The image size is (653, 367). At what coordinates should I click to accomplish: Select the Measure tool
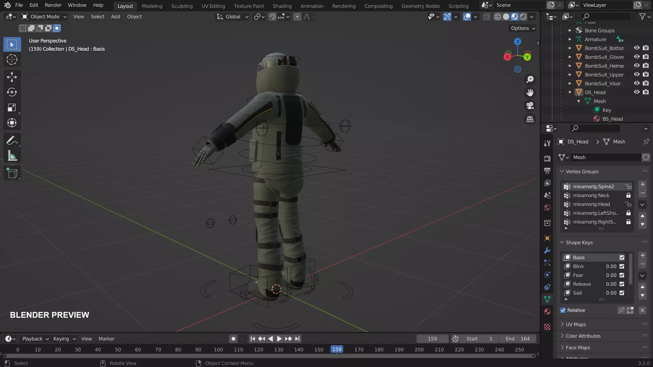click(12, 156)
